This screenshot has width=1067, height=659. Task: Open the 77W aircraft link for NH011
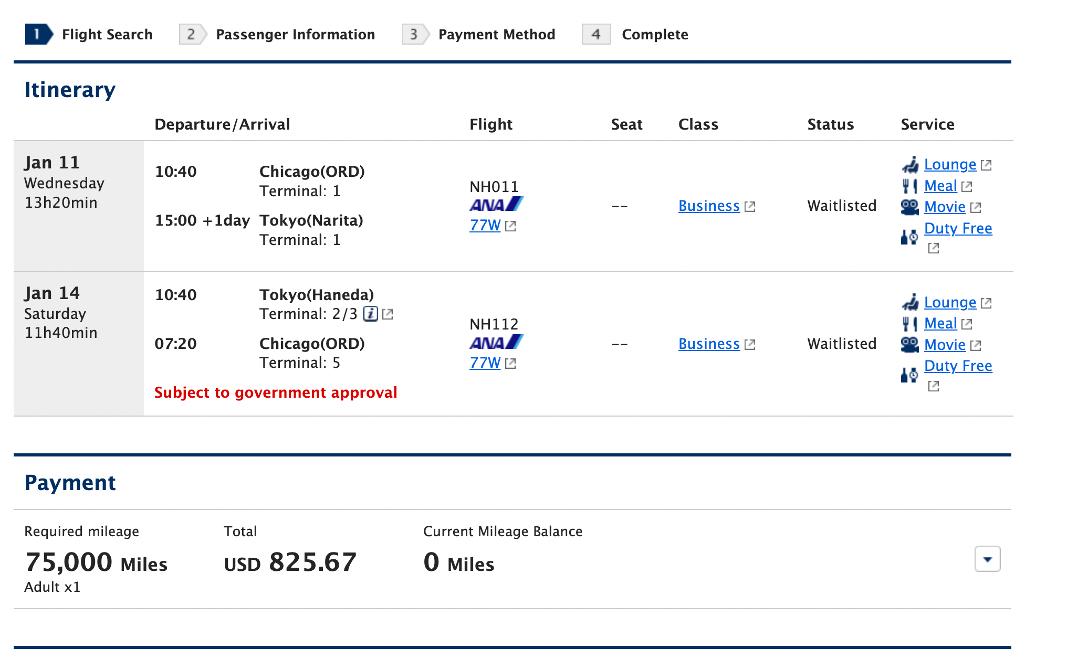point(485,225)
